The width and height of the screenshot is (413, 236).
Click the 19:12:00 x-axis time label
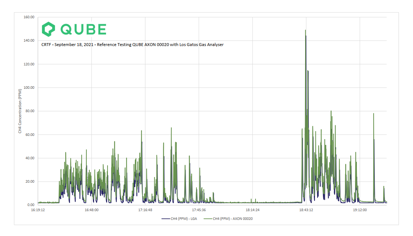[360, 210]
